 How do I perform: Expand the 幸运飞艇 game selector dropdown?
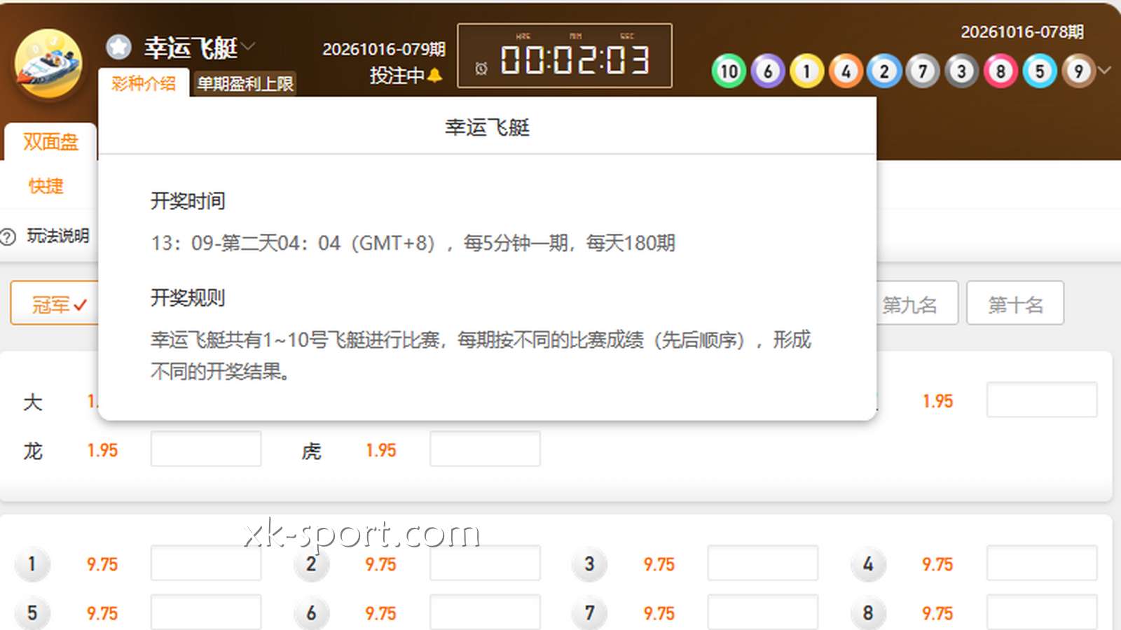pos(248,48)
